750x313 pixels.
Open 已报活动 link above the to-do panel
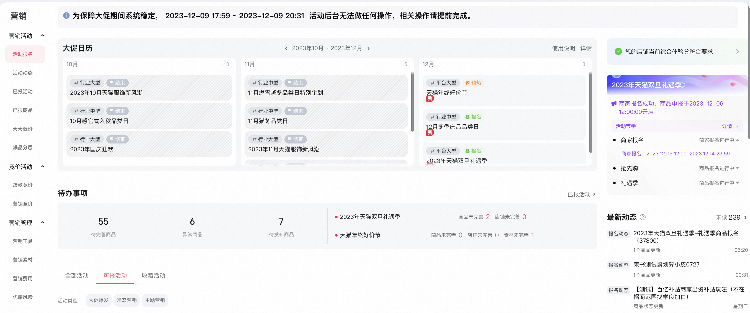(581, 194)
